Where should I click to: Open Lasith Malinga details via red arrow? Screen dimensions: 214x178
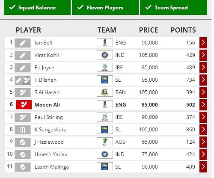(203, 166)
